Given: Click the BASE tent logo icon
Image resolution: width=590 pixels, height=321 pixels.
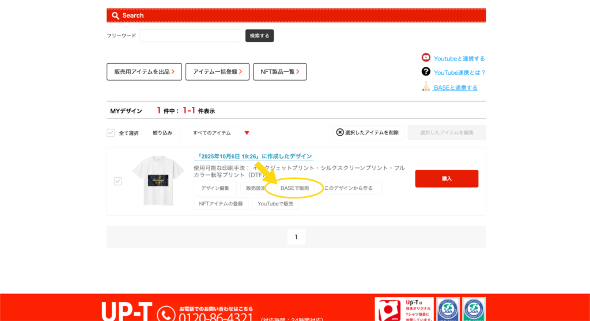Looking at the screenshot, I should (426, 87).
